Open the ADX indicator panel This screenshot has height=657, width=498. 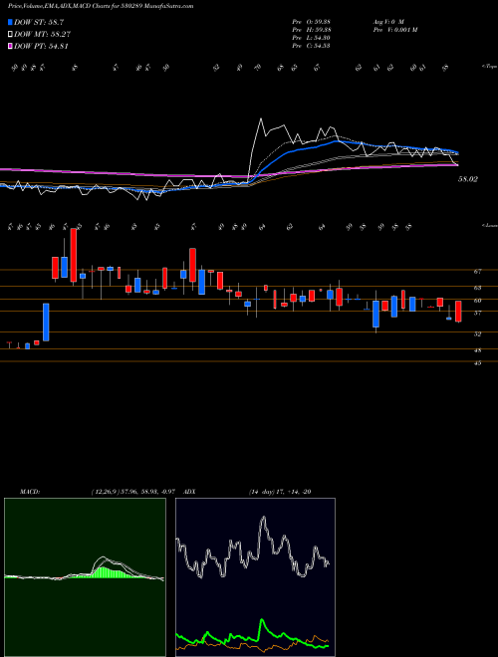pyautogui.click(x=255, y=577)
